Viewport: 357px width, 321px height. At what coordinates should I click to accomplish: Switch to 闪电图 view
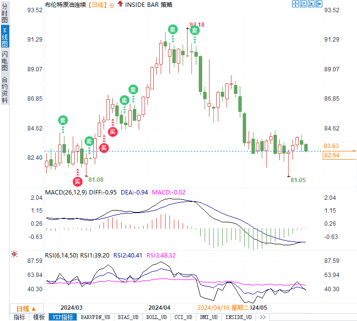[4, 61]
